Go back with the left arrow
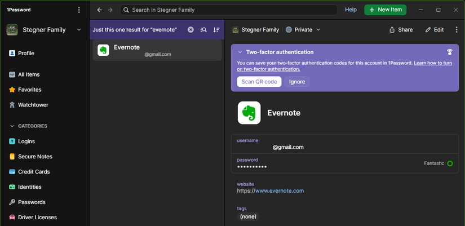Image resolution: width=465 pixels, height=226 pixels. [x=100, y=10]
